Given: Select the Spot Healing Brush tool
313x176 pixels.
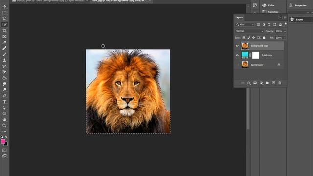Looking at the screenshot, I should coord(4,48).
